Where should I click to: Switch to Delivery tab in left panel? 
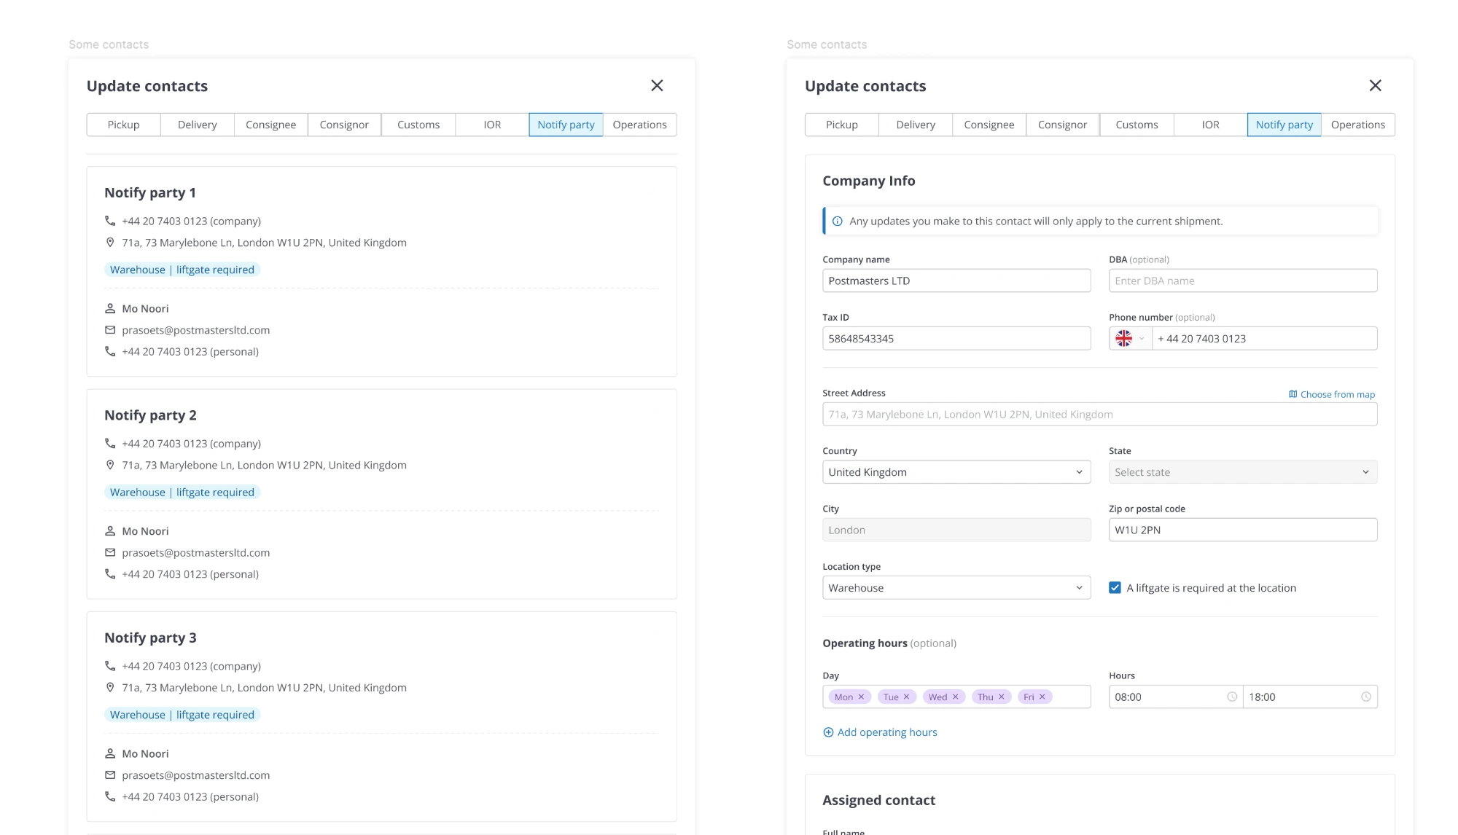pos(197,125)
